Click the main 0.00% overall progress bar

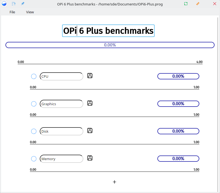click(110, 45)
